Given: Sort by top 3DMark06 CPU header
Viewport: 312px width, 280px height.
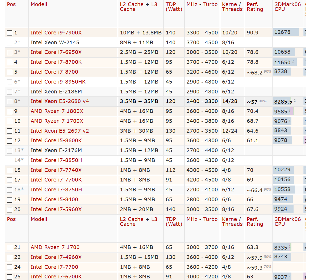Looking at the screenshot, I should click(288, 7).
